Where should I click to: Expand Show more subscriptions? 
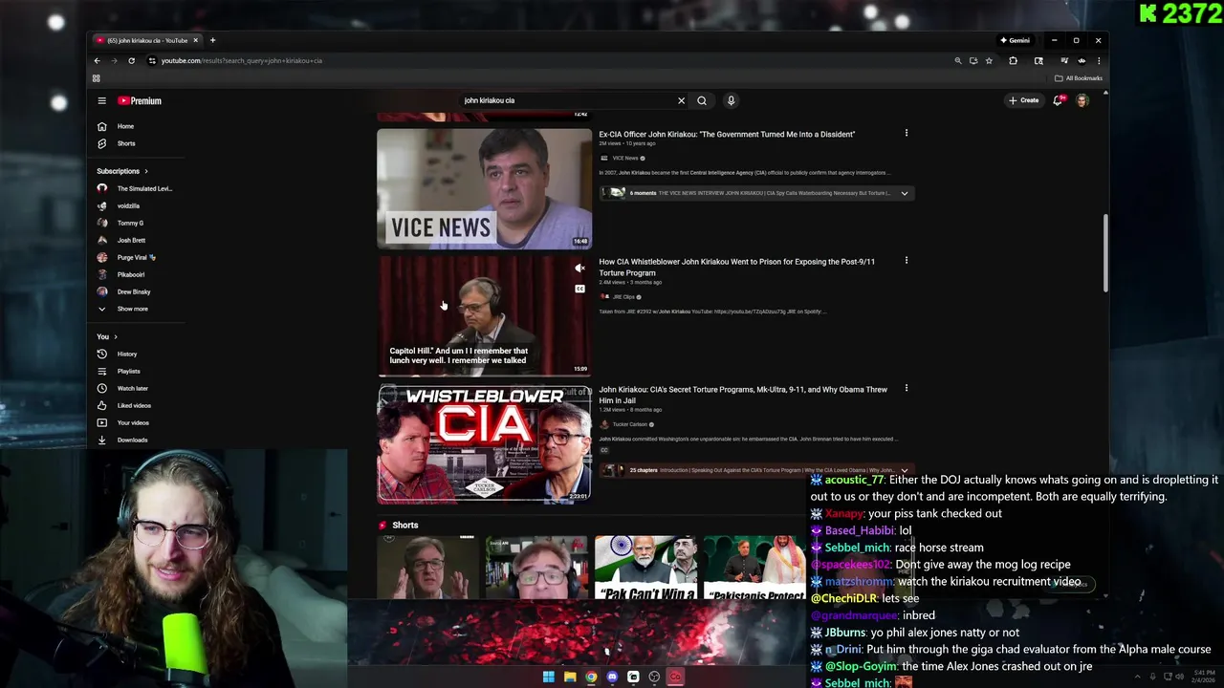[132, 309]
